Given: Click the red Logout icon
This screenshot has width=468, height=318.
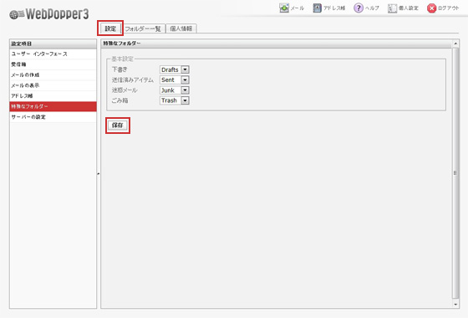Looking at the screenshot, I should coord(431,8).
